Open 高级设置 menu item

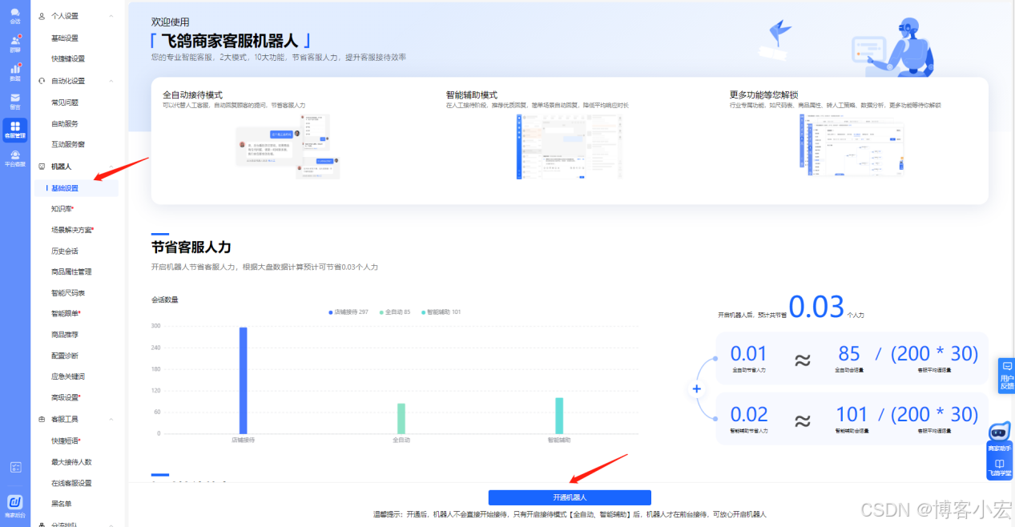point(65,397)
